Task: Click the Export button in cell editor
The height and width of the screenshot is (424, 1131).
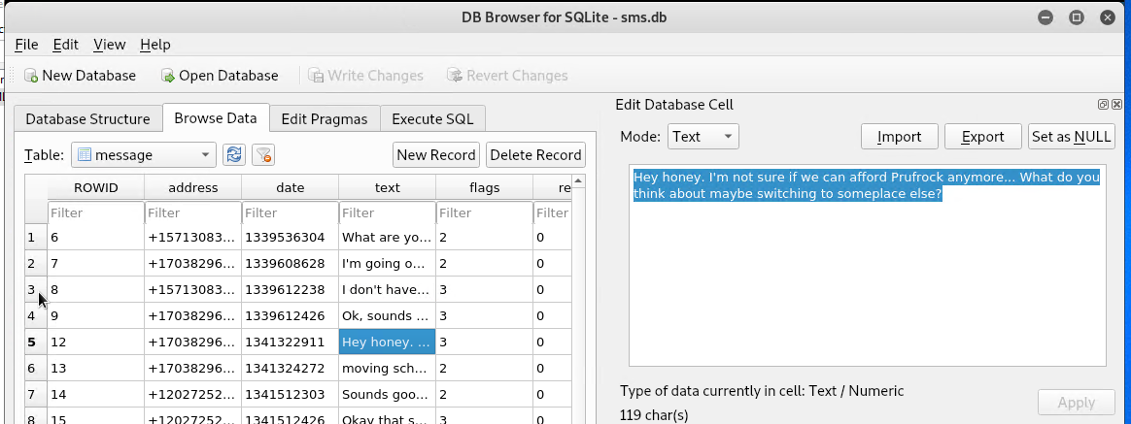Action: pyautogui.click(x=983, y=136)
